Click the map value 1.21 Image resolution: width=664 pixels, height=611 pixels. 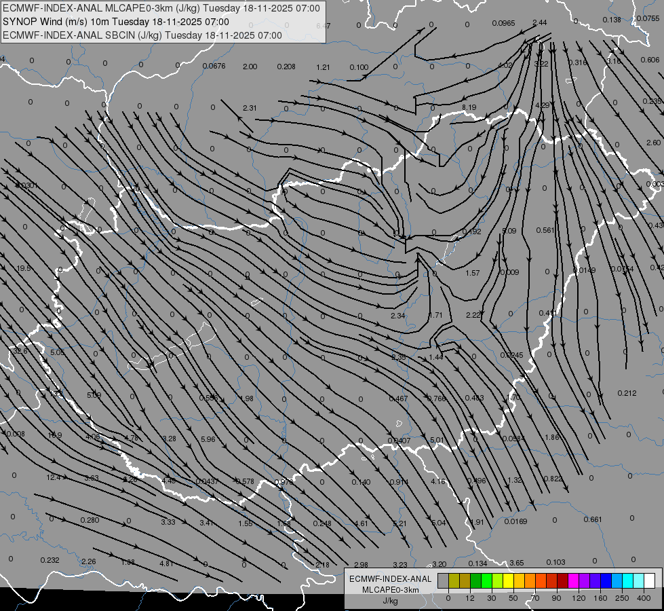pos(323,67)
